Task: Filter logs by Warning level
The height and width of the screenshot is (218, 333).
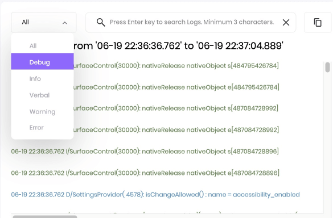Action: pos(42,111)
